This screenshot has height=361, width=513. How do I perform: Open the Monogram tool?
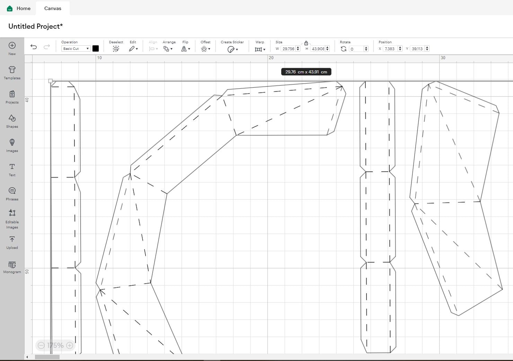coord(12,267)
